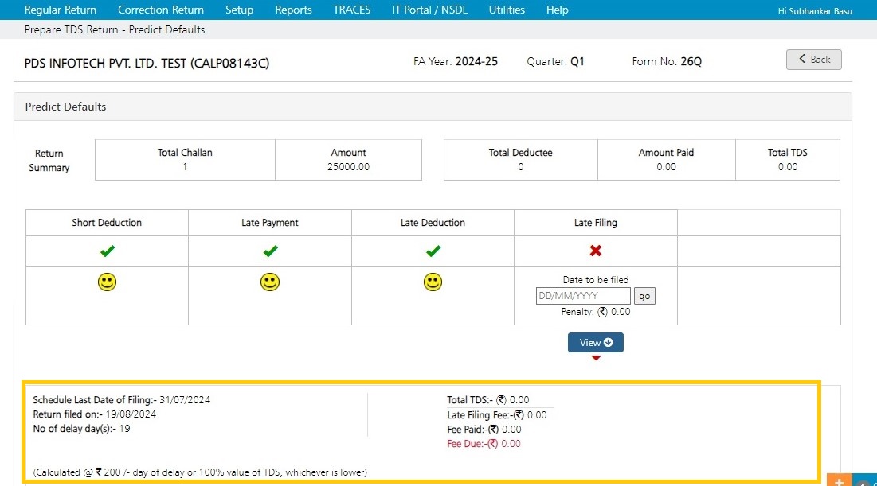The height and width of the screenshot is (486, 877).
Task: Click the smiley face under Late Payment
Action: tap(269, 282)
